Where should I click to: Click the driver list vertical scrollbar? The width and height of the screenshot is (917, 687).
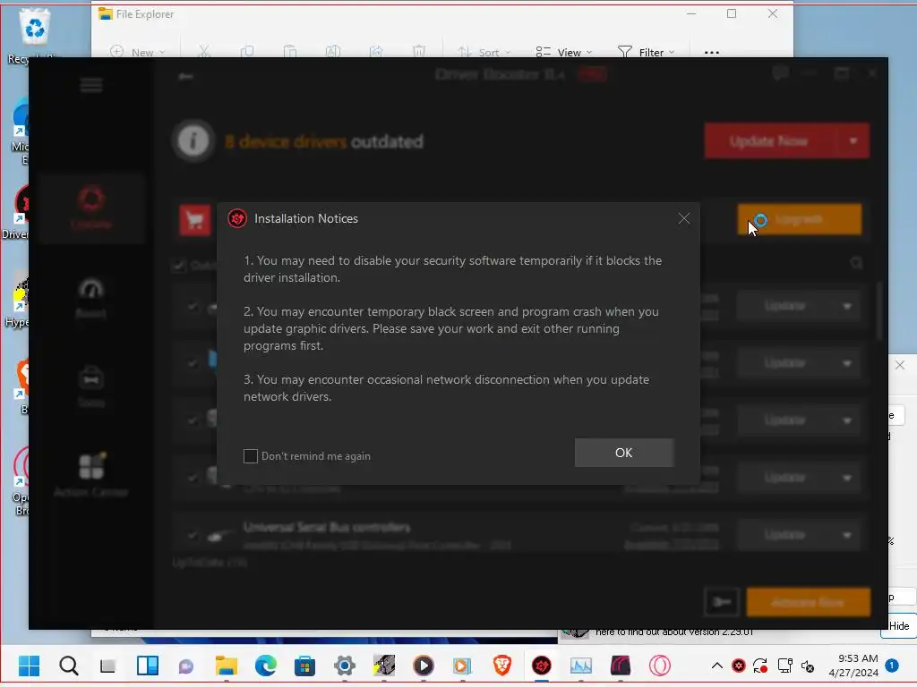(x=879, y=310)
